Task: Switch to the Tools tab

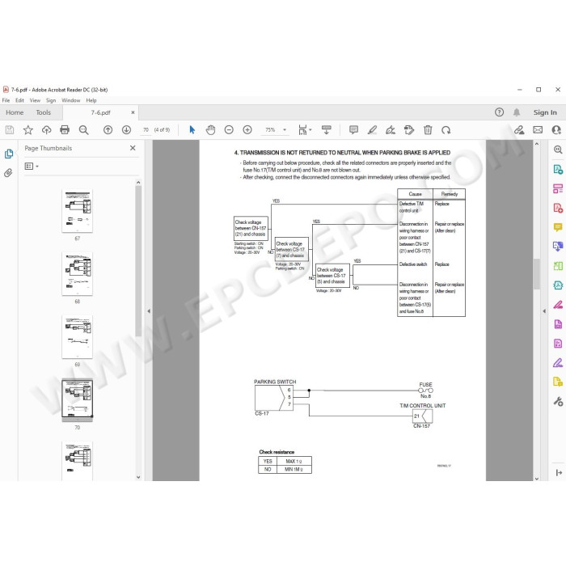Action: point(44,112)
